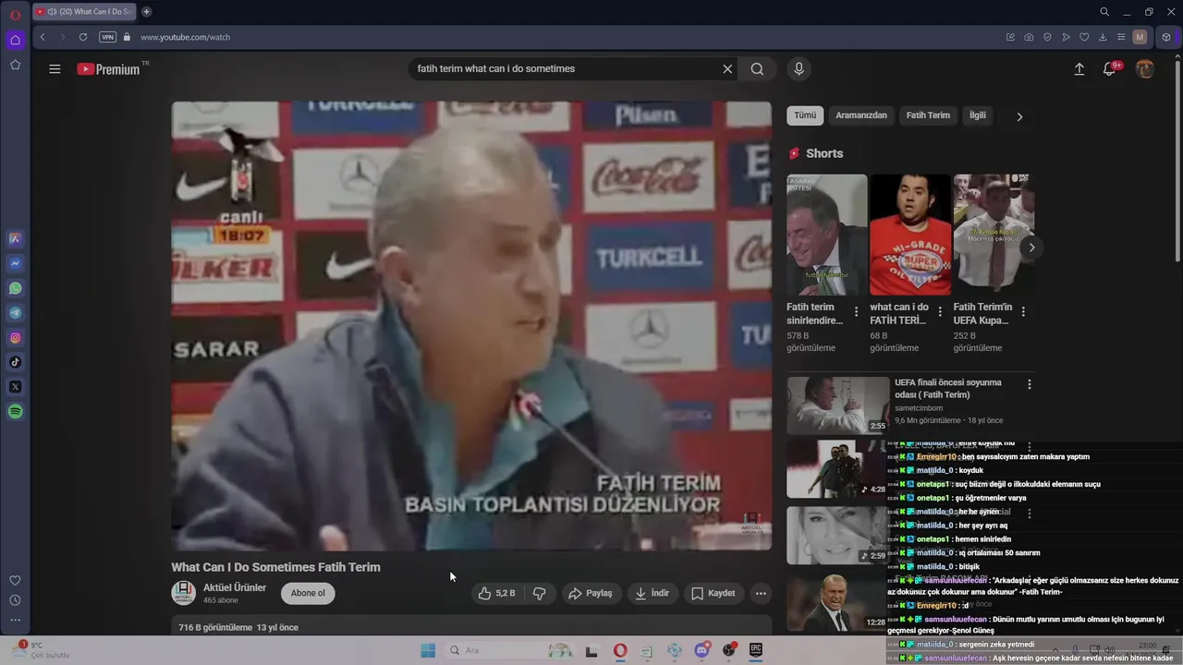
Task: Open options for 'UEFA Kupa' Short
Action: pos(1023,311)
